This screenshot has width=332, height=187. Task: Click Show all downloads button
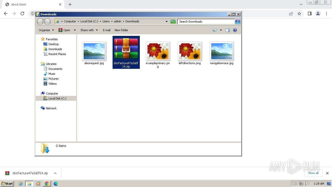[x=313, y=173]
